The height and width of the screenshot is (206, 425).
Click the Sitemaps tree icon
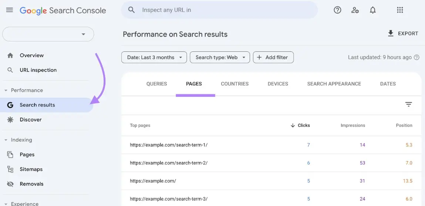tap(10, 169)
